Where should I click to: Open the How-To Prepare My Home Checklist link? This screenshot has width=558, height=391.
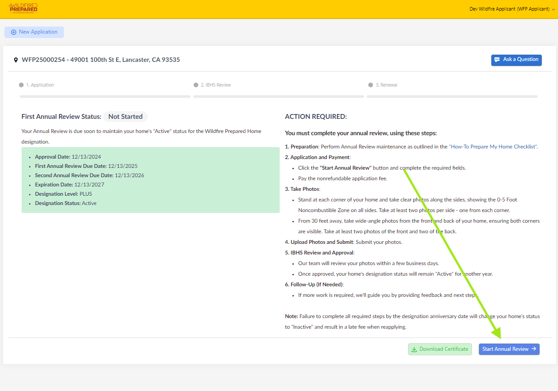[x=493, y=147]
